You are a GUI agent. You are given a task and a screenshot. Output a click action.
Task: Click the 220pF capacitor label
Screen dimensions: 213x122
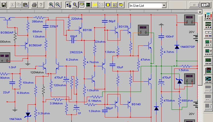click(x=54, y=26)
